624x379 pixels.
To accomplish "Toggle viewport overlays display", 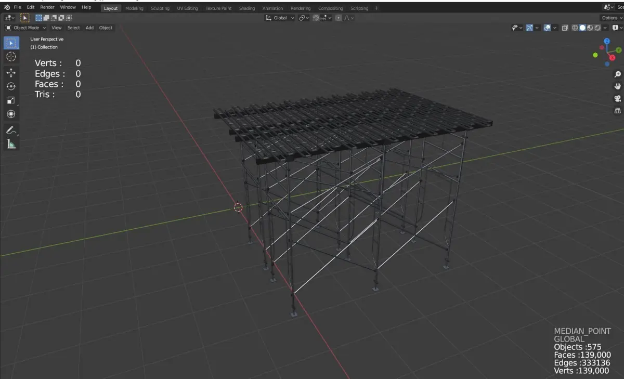I will click(x=547, y=28).
